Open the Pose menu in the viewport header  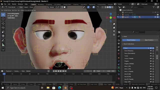tap(31, 7)
